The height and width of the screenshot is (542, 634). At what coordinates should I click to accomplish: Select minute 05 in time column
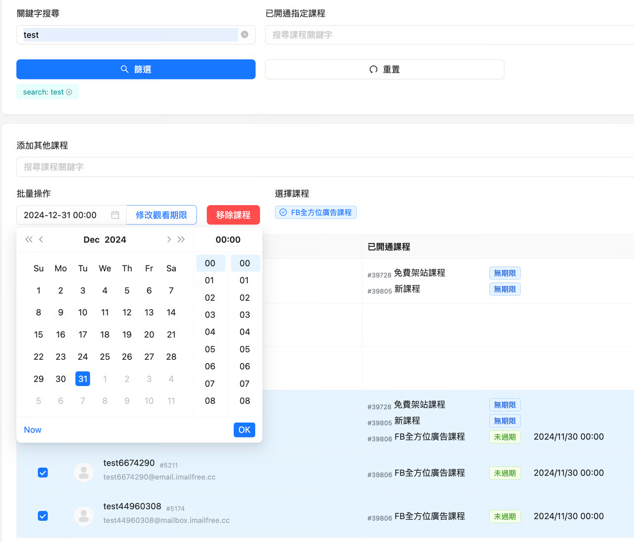(x=245, y=349)
